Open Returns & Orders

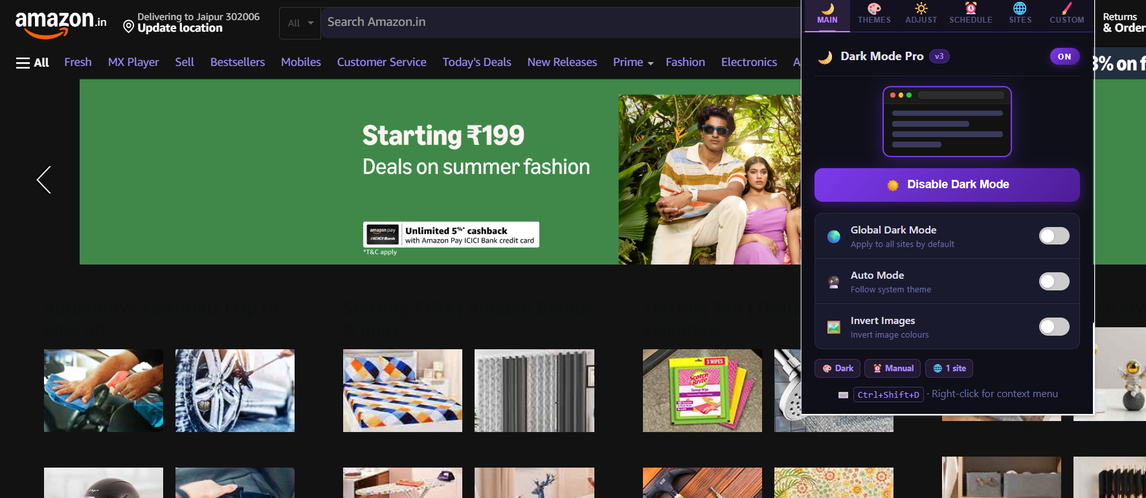(x=1123, y=23)
